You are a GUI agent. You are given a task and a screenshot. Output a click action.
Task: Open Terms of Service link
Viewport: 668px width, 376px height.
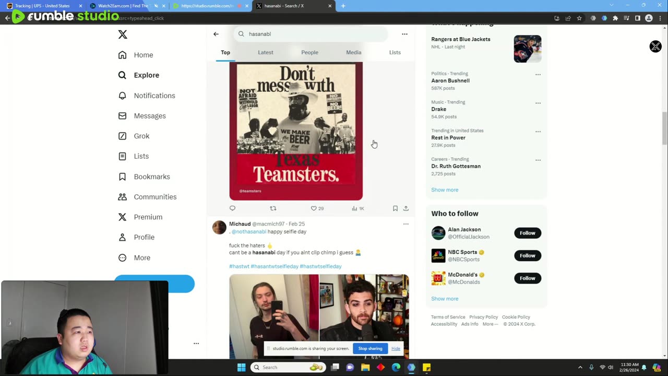[x=448, y=317]
